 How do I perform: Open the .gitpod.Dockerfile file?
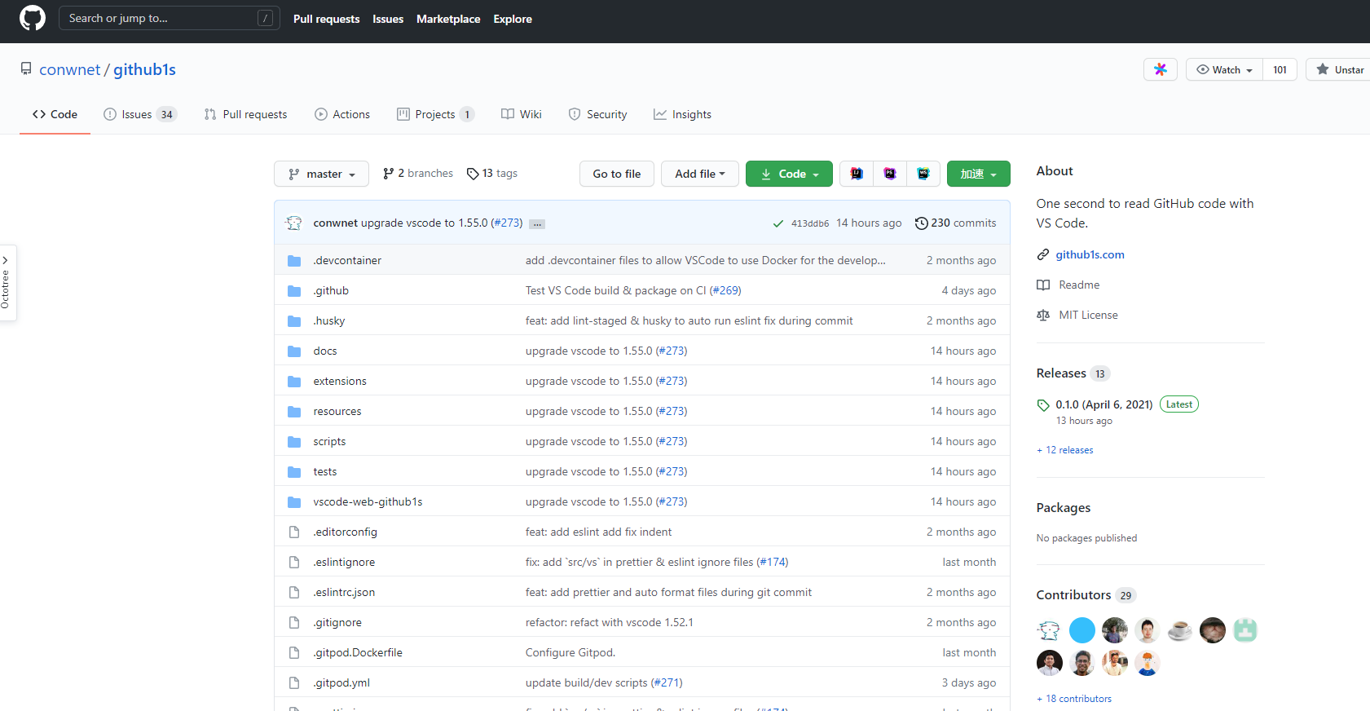[x=358, y=653]
